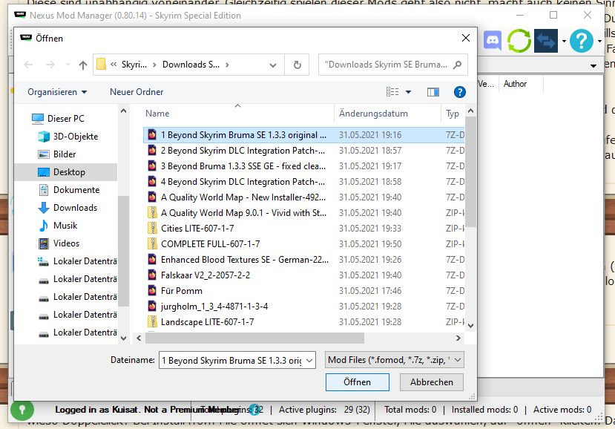Click the Neuer Ordner button
Screen dimensions: 615x429
coord(137,92)
